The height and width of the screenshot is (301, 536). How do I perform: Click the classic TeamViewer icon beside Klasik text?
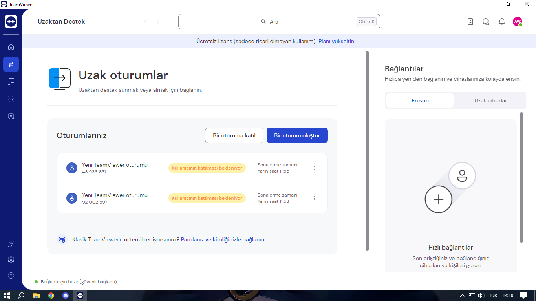pos(62,239)
